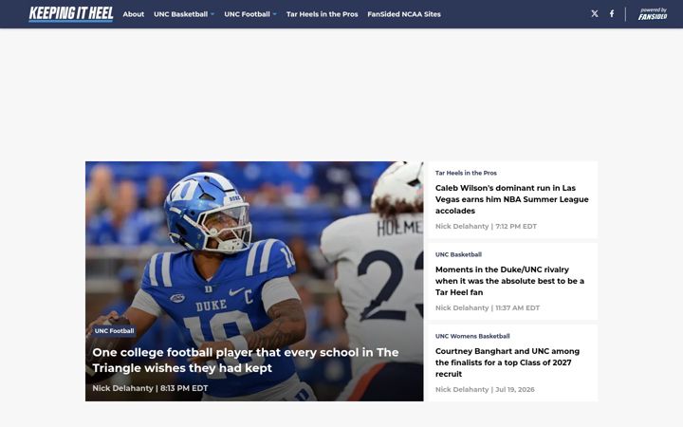Expand the UNC Football dropdown arrow
Screen dimensions: 683x427
(x=275, y=14)
